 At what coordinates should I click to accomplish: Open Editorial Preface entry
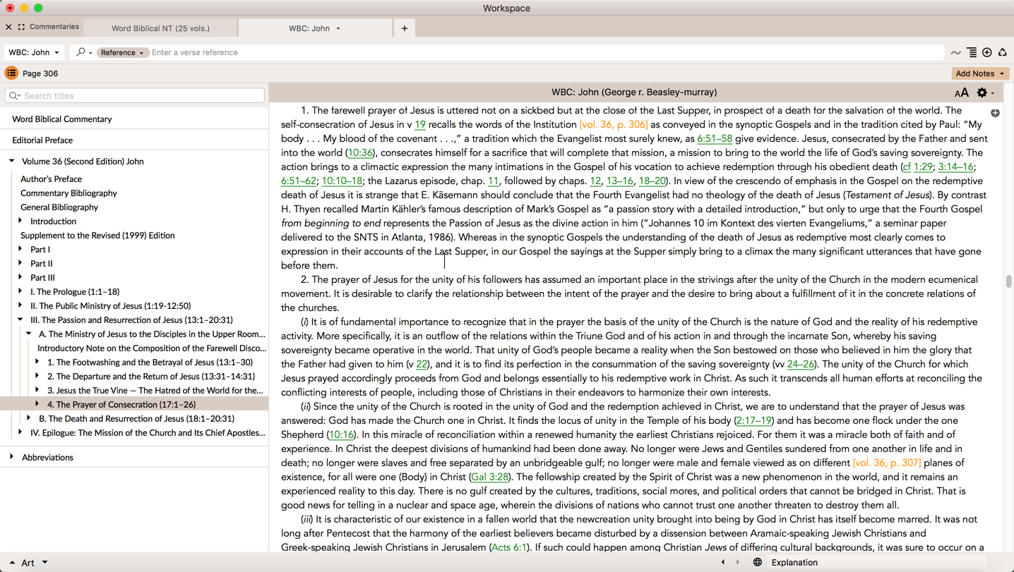pos(42,140)
